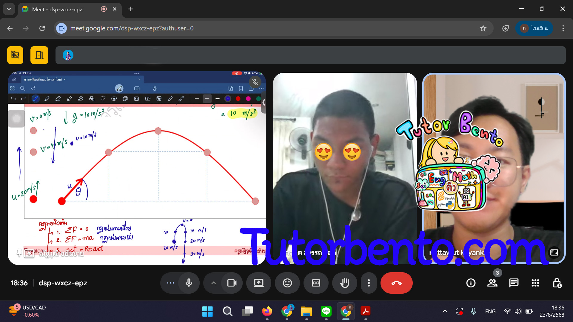Collapse side chevron on shared screen edge
The width and height of the screenshot is (573, 322).
264,103
